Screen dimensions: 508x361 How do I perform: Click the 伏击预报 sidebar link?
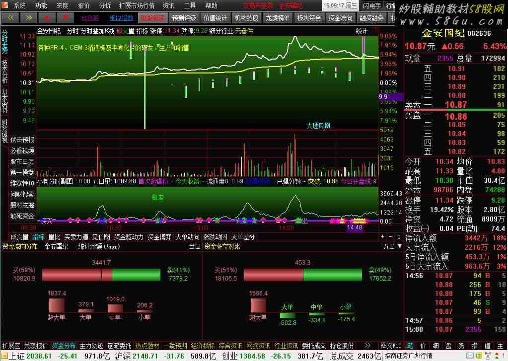click(22, 140)
